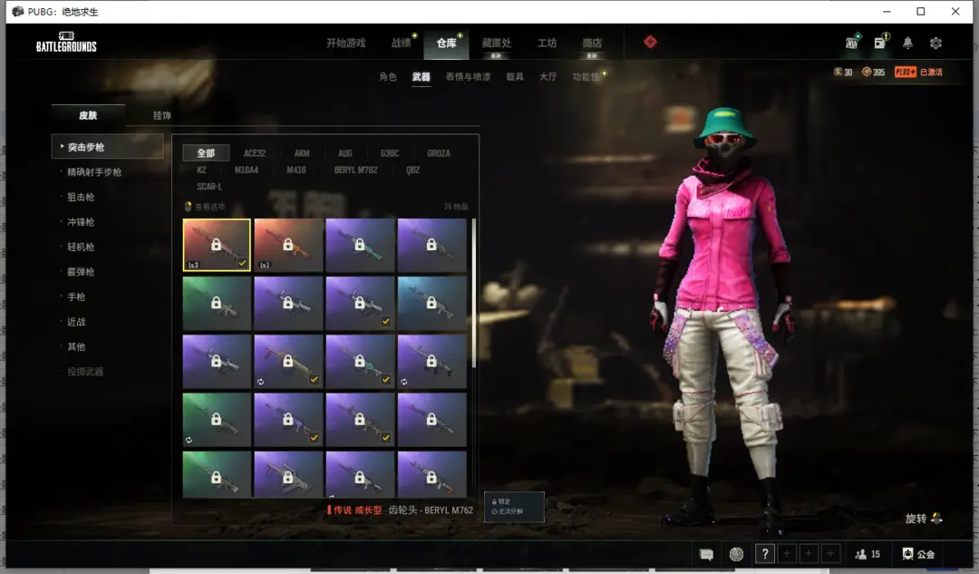
Task: Filter skins by M416
Action: pyautogui.click(x=296, y=170)
